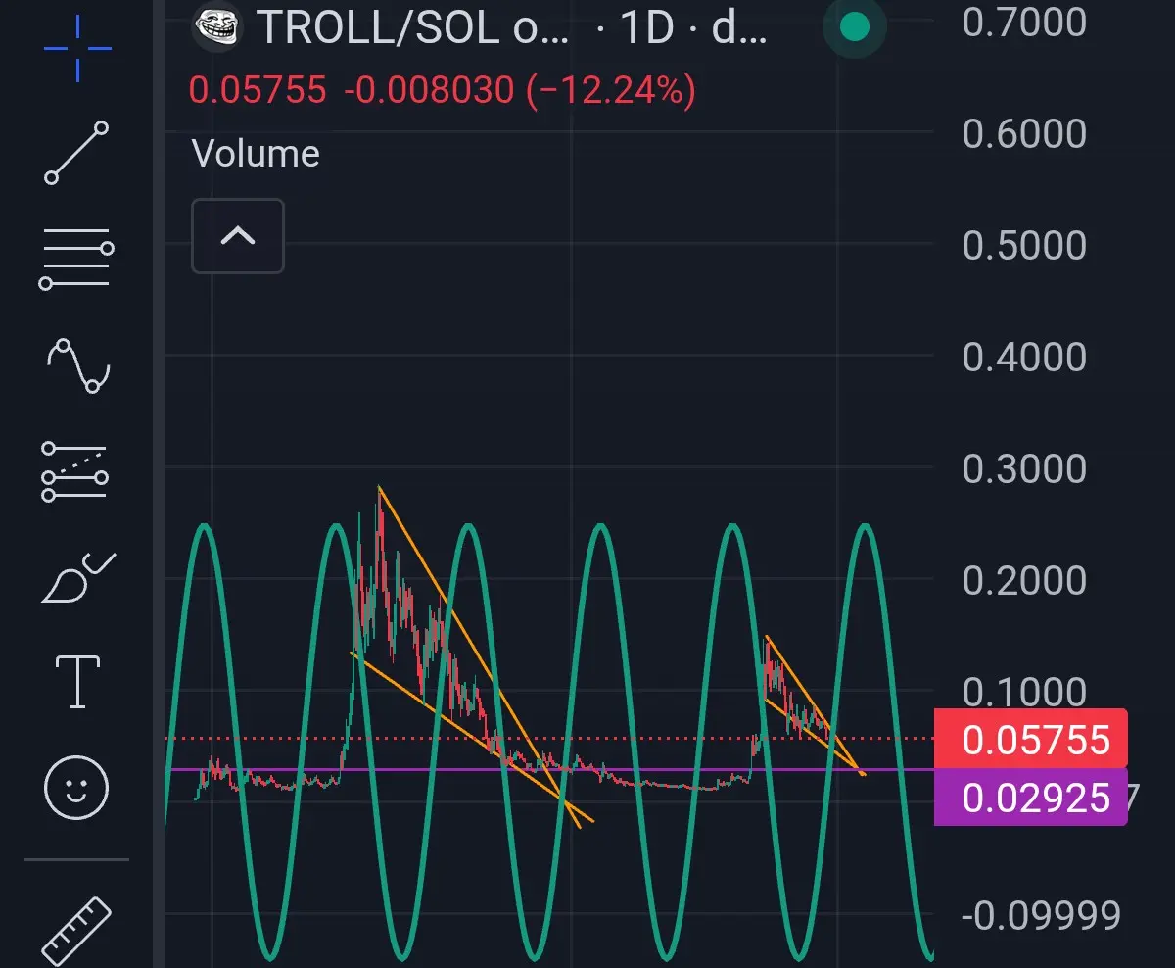Click the 0.5000 price scale label
Screen dimensions: 1175x968
click(1024, 246)
